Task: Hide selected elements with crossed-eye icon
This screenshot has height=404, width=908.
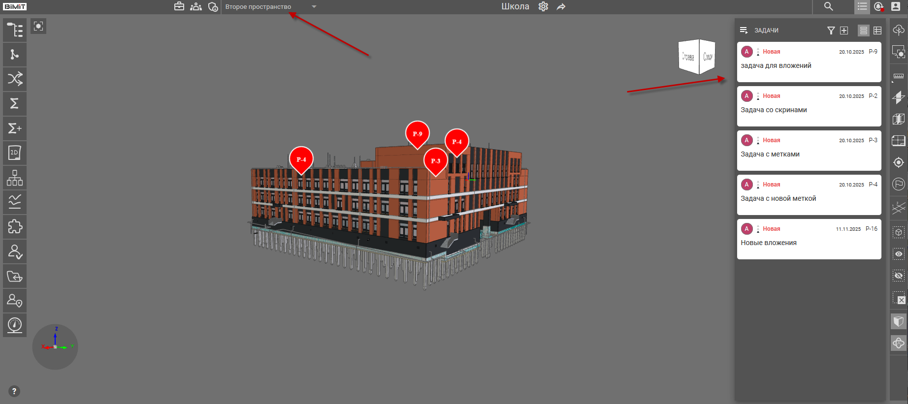Action: tap(899, 276)
